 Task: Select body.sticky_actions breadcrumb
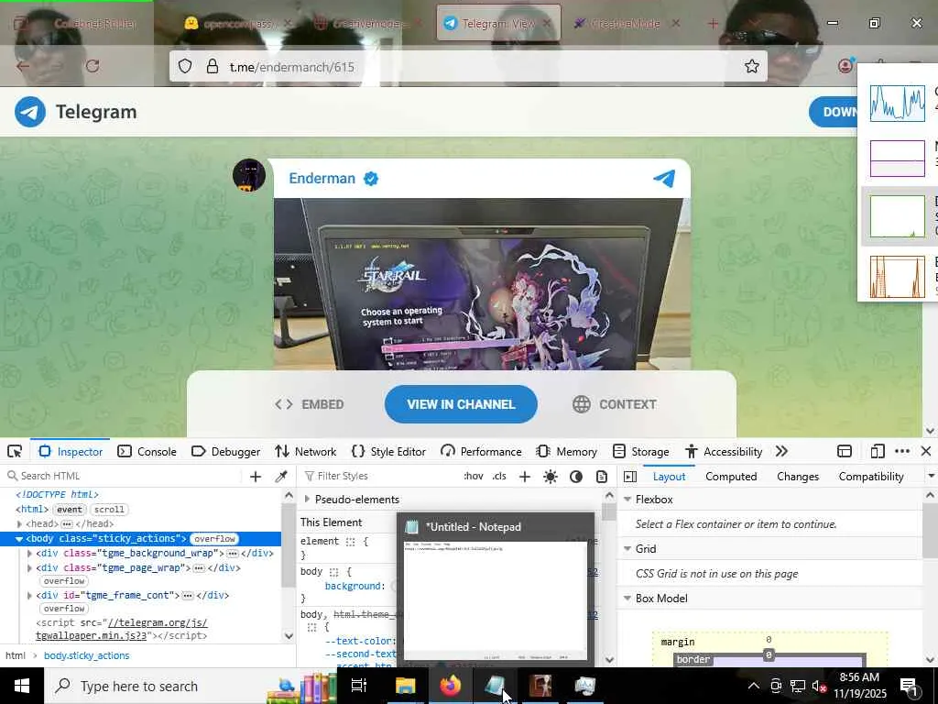tap(87, 655)
